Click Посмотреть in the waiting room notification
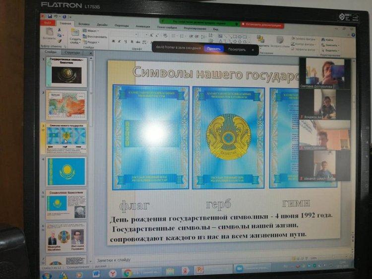The height and width of the screenshot is (279, 372). pos(237,49)
